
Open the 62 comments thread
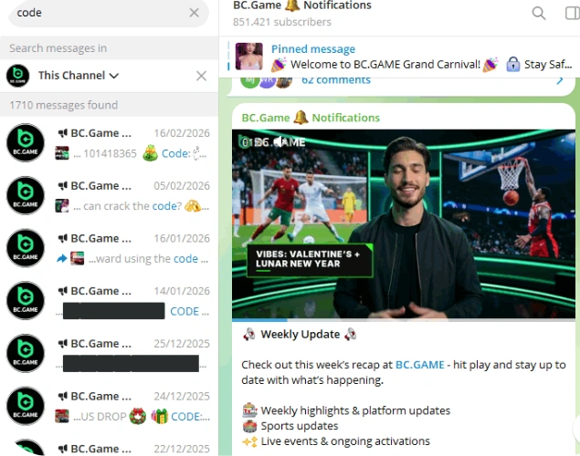[336, 80]
